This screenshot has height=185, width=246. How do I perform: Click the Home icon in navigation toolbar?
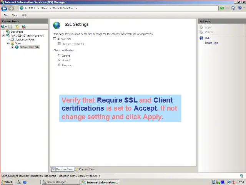tap(233, 8)
